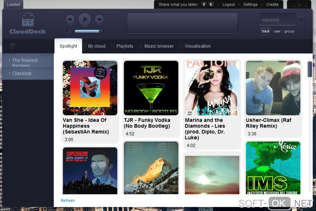Open the Playlists tab
Viewport: 316px width, 211px height.
(125, 46)
